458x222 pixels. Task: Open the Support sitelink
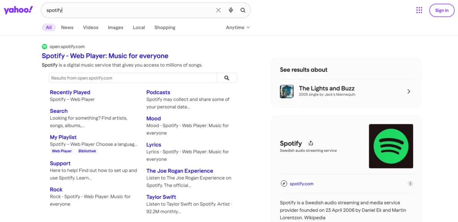(x=60, y=163)
